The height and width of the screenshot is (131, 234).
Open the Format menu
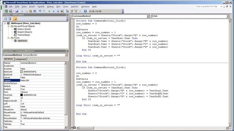(x=41, y=7)
